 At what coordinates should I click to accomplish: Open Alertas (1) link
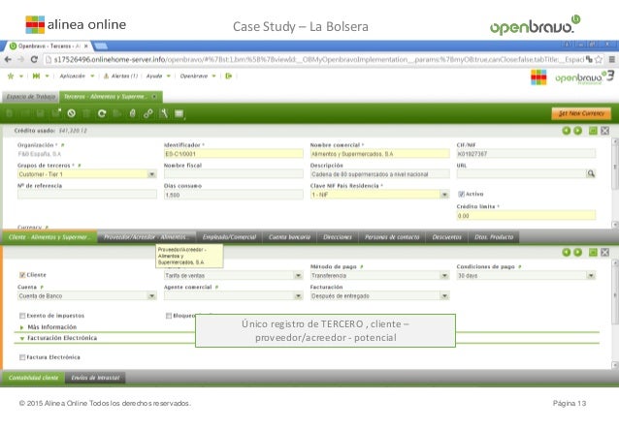[120, 76]
